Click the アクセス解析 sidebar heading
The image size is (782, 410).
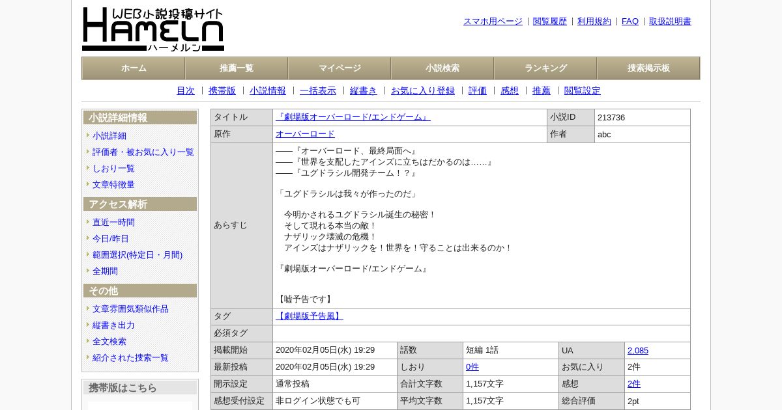(x=140, y=204)
